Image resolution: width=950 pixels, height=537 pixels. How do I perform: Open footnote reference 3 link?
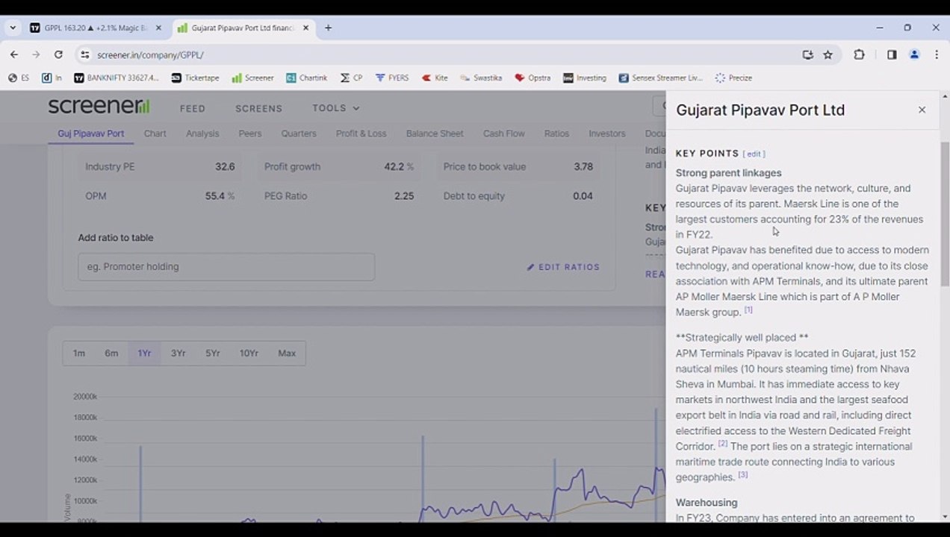pyautogui.click(x=743, y=474)
